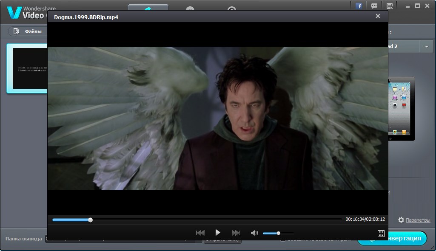
Task: Open the Файлы add files button
Action: point(28,31)
